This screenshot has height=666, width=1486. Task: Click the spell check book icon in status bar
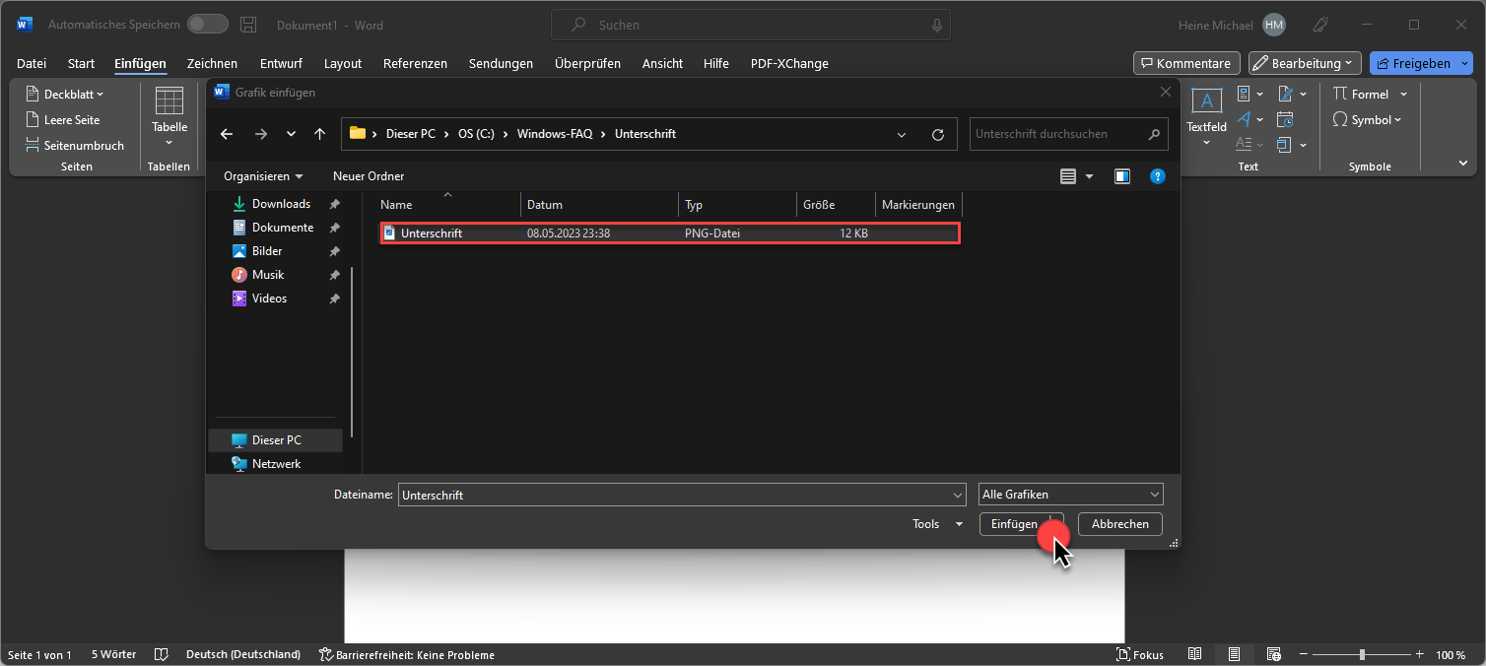(161, 654)
